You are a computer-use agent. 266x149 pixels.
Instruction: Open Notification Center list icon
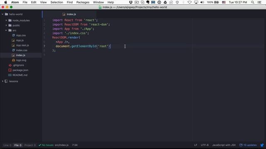point(259,2)
